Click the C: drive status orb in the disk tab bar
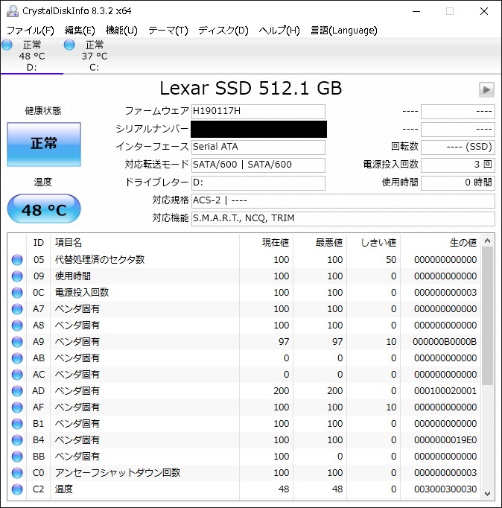Screen dimensions: 502x508 pyautogui.click(x=69, y=45)
